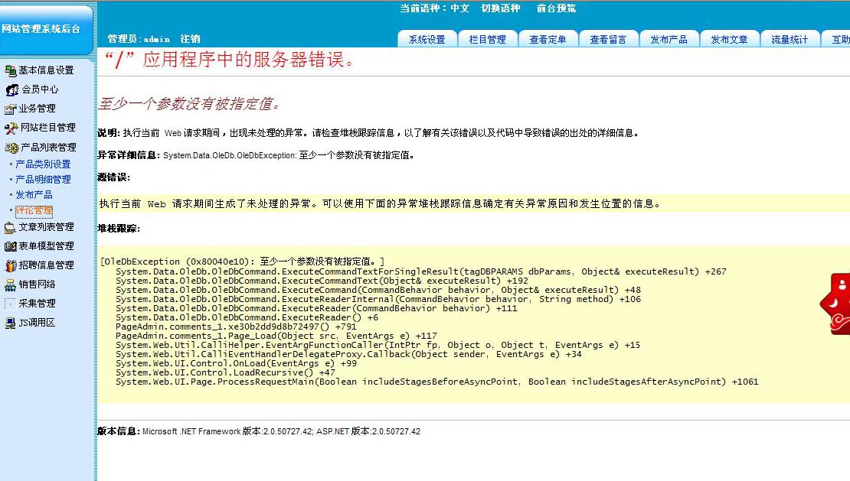Image resolution: width=850 pixels, height=481 pixels.
Task: Open the highlighted 评论管理 item
Action: pos(34,210)
